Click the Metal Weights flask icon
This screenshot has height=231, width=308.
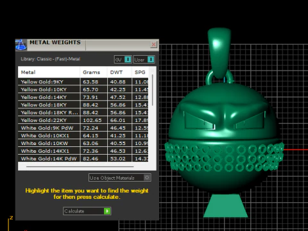click(x=21, y=45)
